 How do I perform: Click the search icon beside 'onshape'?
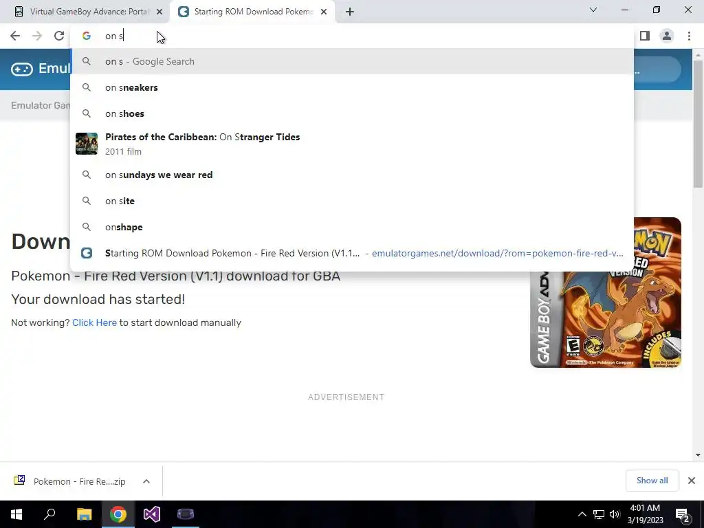tap(87, 227)
